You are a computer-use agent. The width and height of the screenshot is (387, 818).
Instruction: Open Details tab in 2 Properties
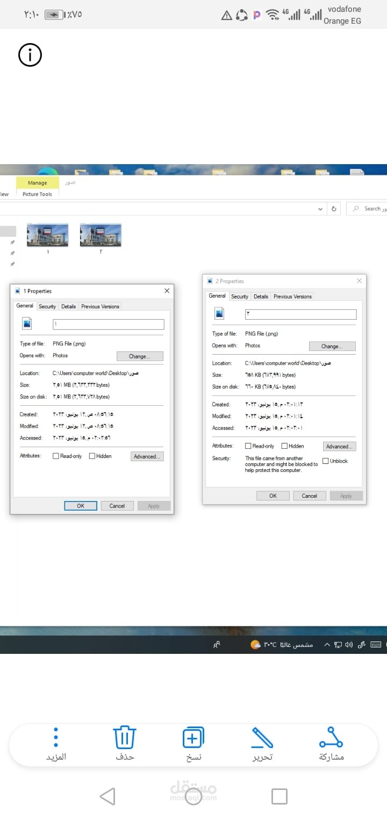point(261,297)
